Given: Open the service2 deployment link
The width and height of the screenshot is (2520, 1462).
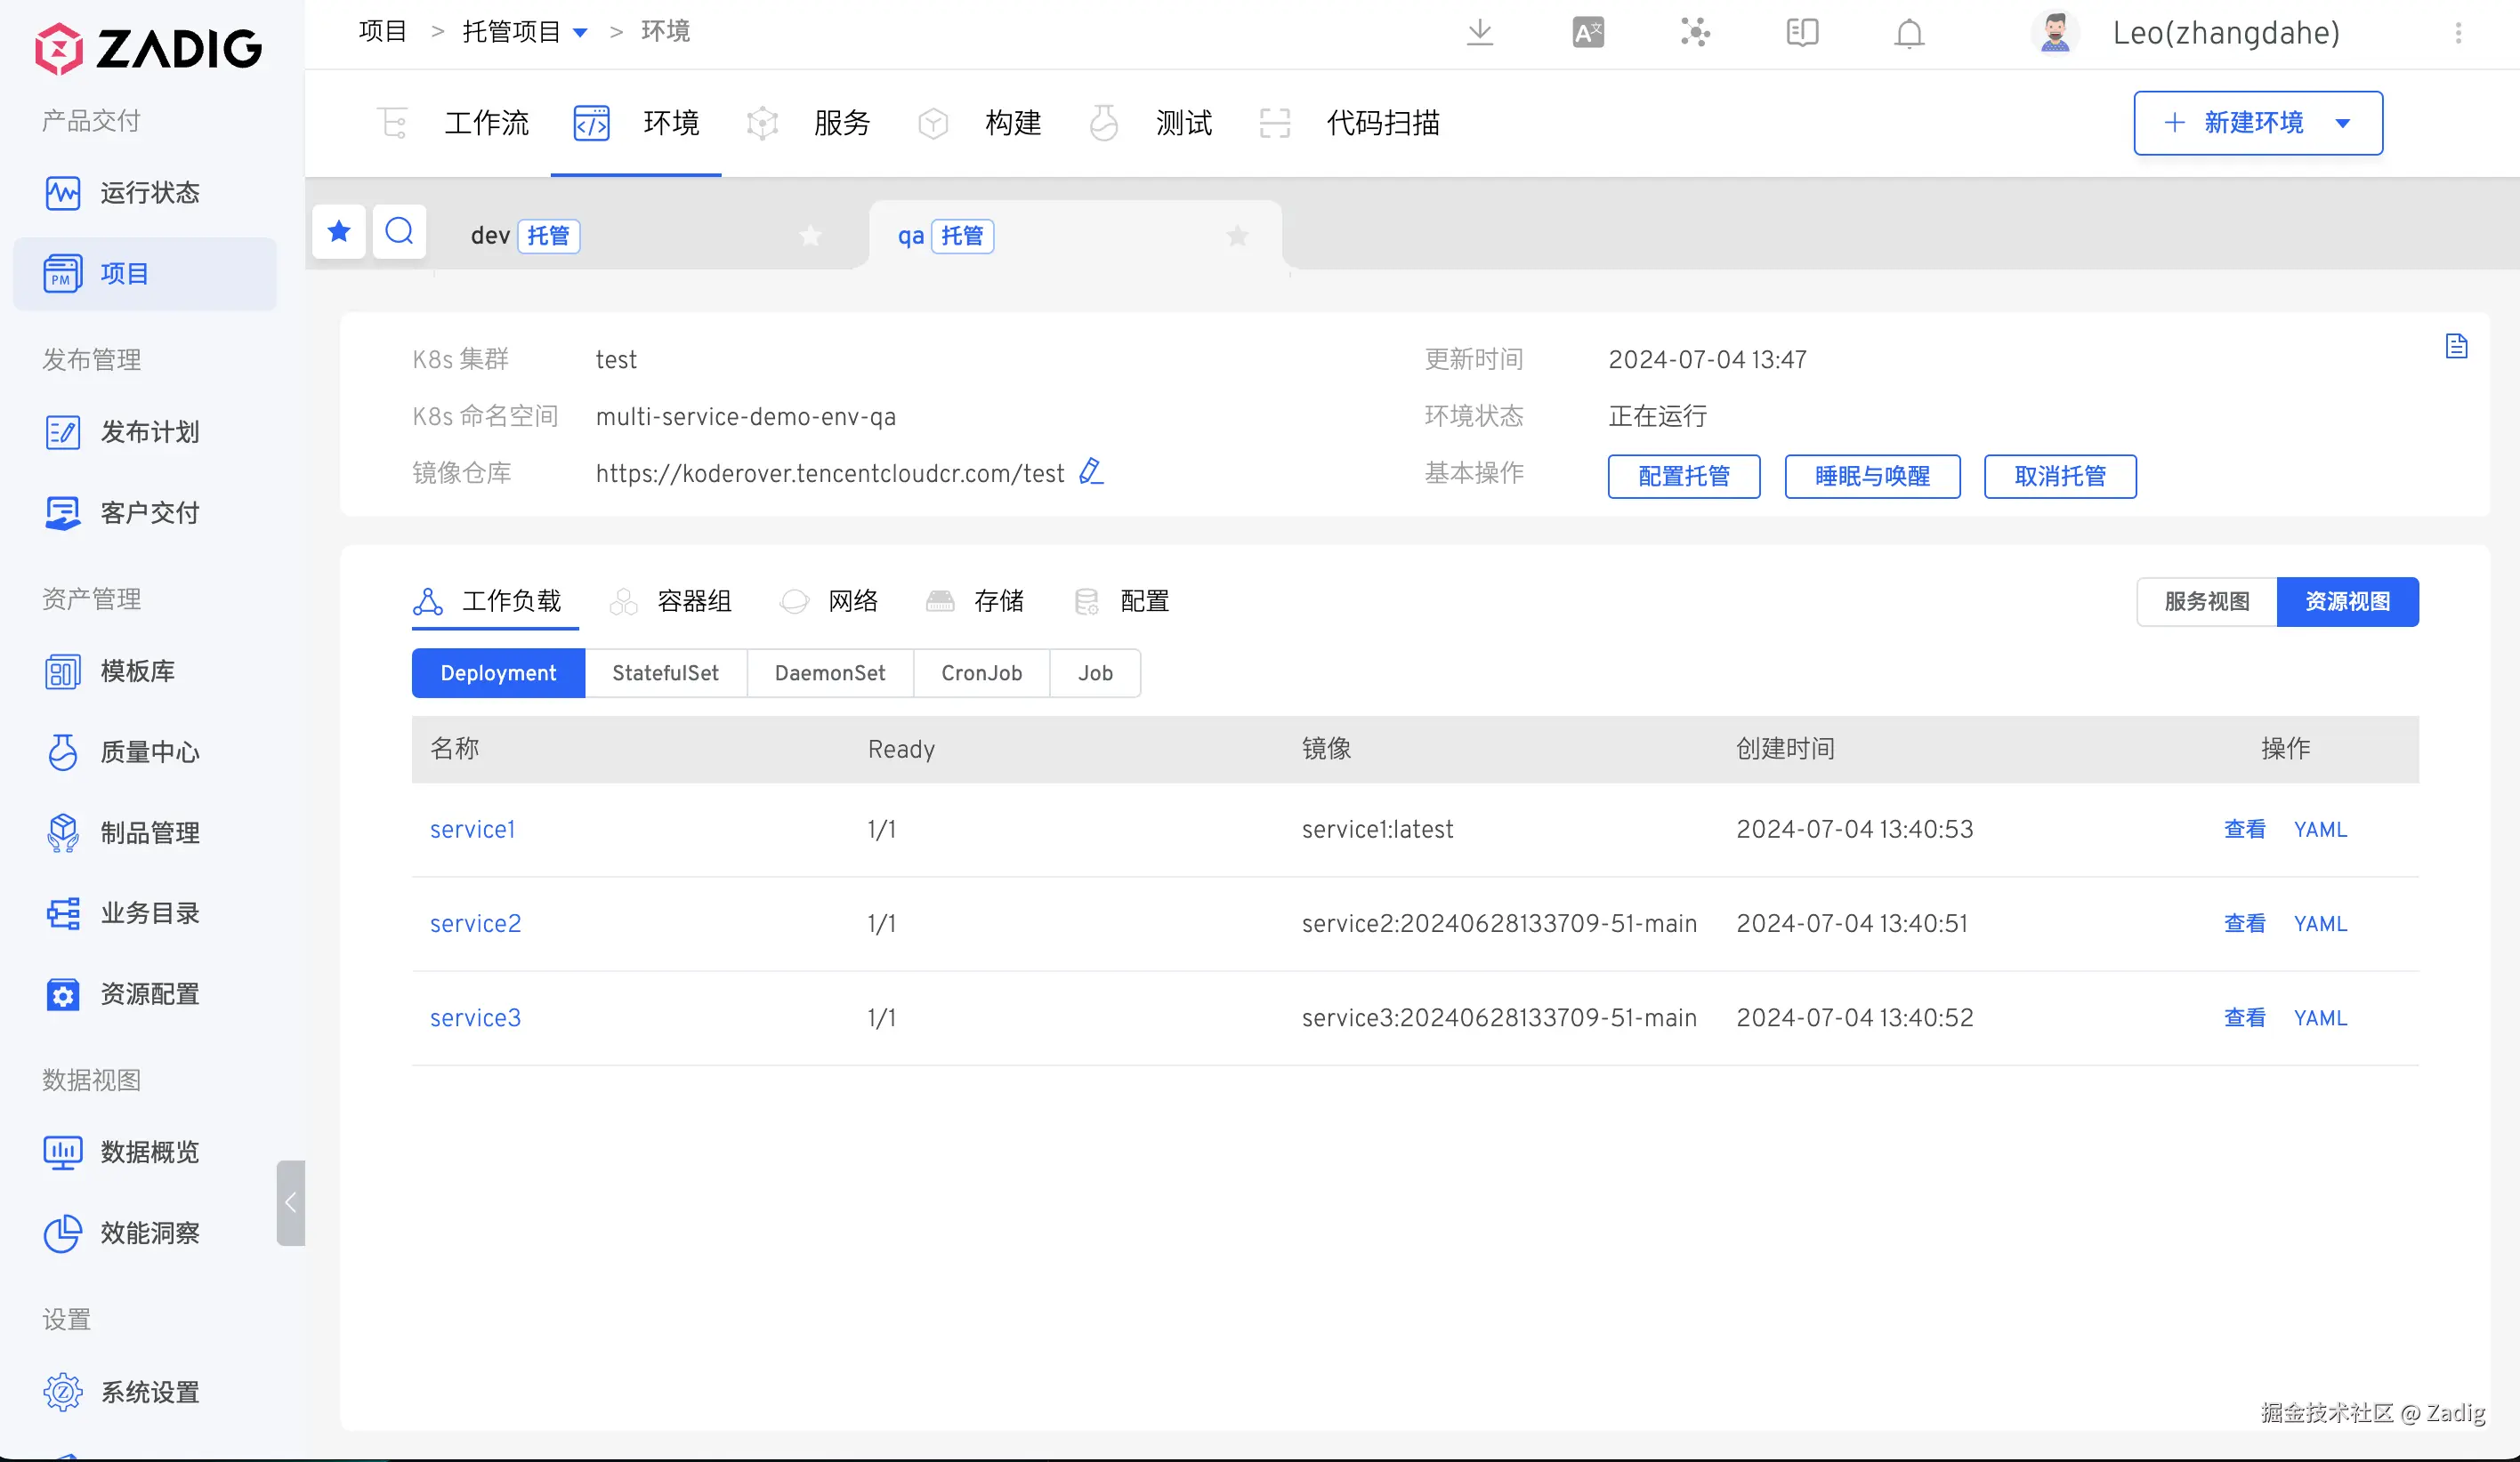Looking at the screenshot, I should tap(475, 923).
